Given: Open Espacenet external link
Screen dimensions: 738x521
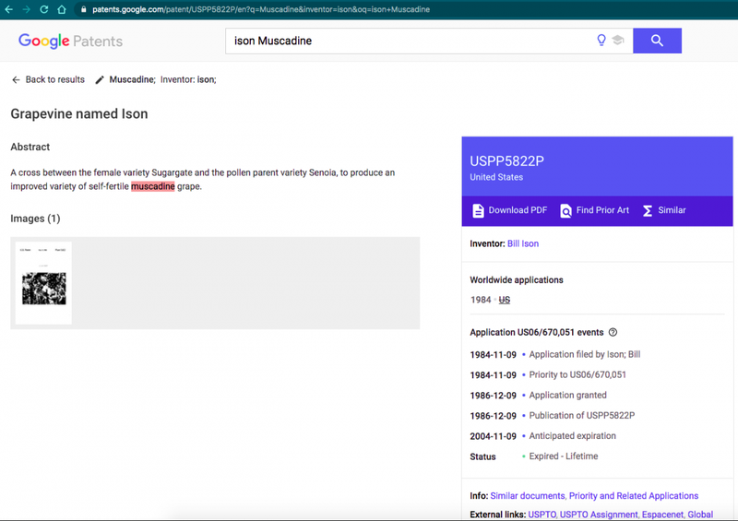Looking at the screenshot, I should point(662,515).
